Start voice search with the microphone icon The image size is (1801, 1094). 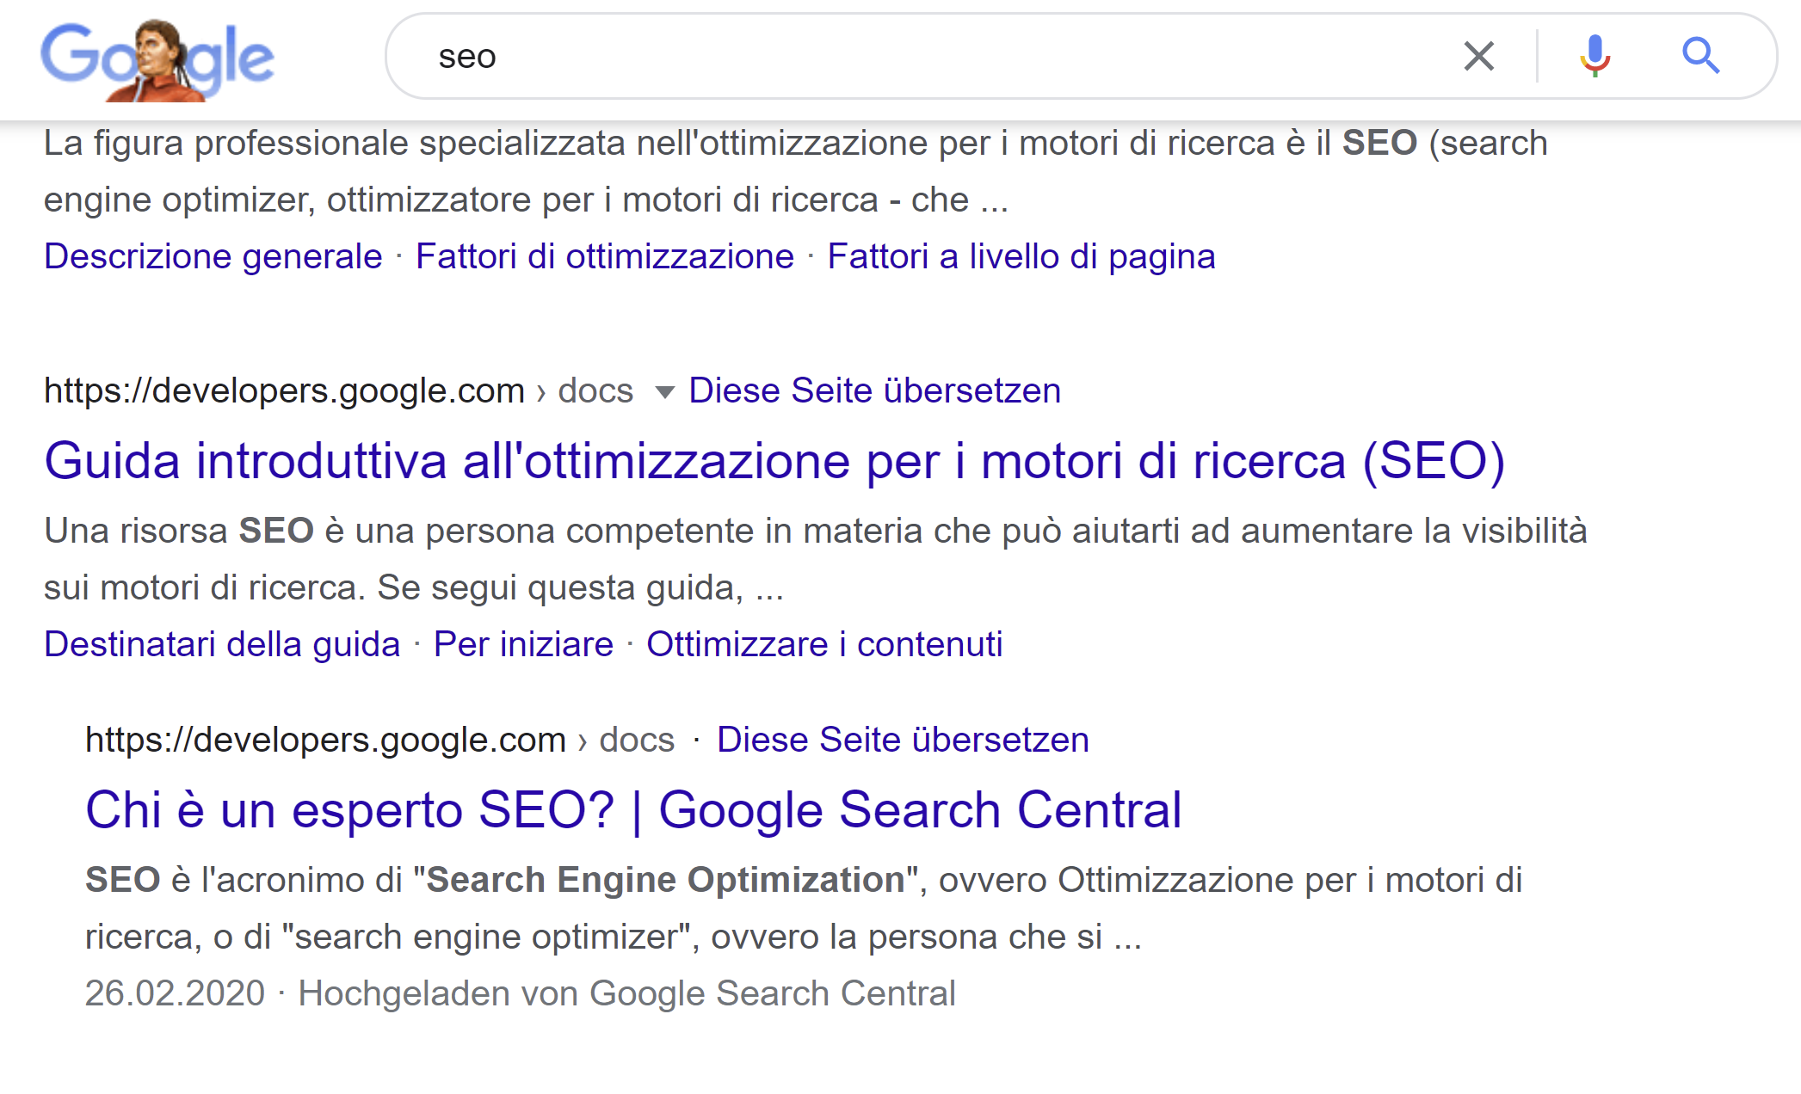pyautogui.click(x=1594, y=57)
